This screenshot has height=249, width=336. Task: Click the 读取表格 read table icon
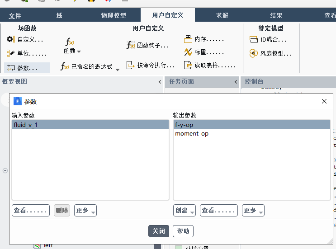coord(188,66)
